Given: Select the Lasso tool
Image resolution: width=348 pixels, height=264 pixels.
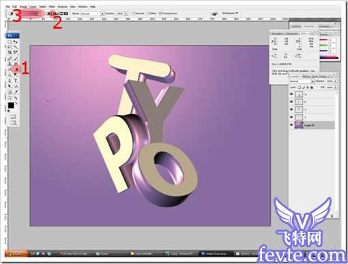Looking at the screenshot, I should 10,47.
